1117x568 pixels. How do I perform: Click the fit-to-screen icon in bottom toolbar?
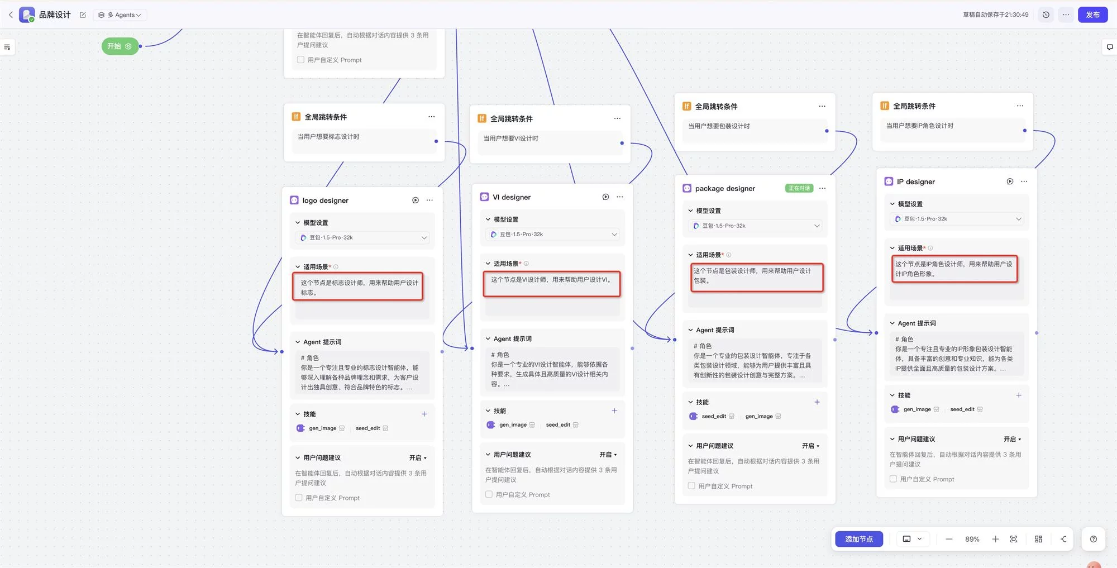[x=1014, y=539]
